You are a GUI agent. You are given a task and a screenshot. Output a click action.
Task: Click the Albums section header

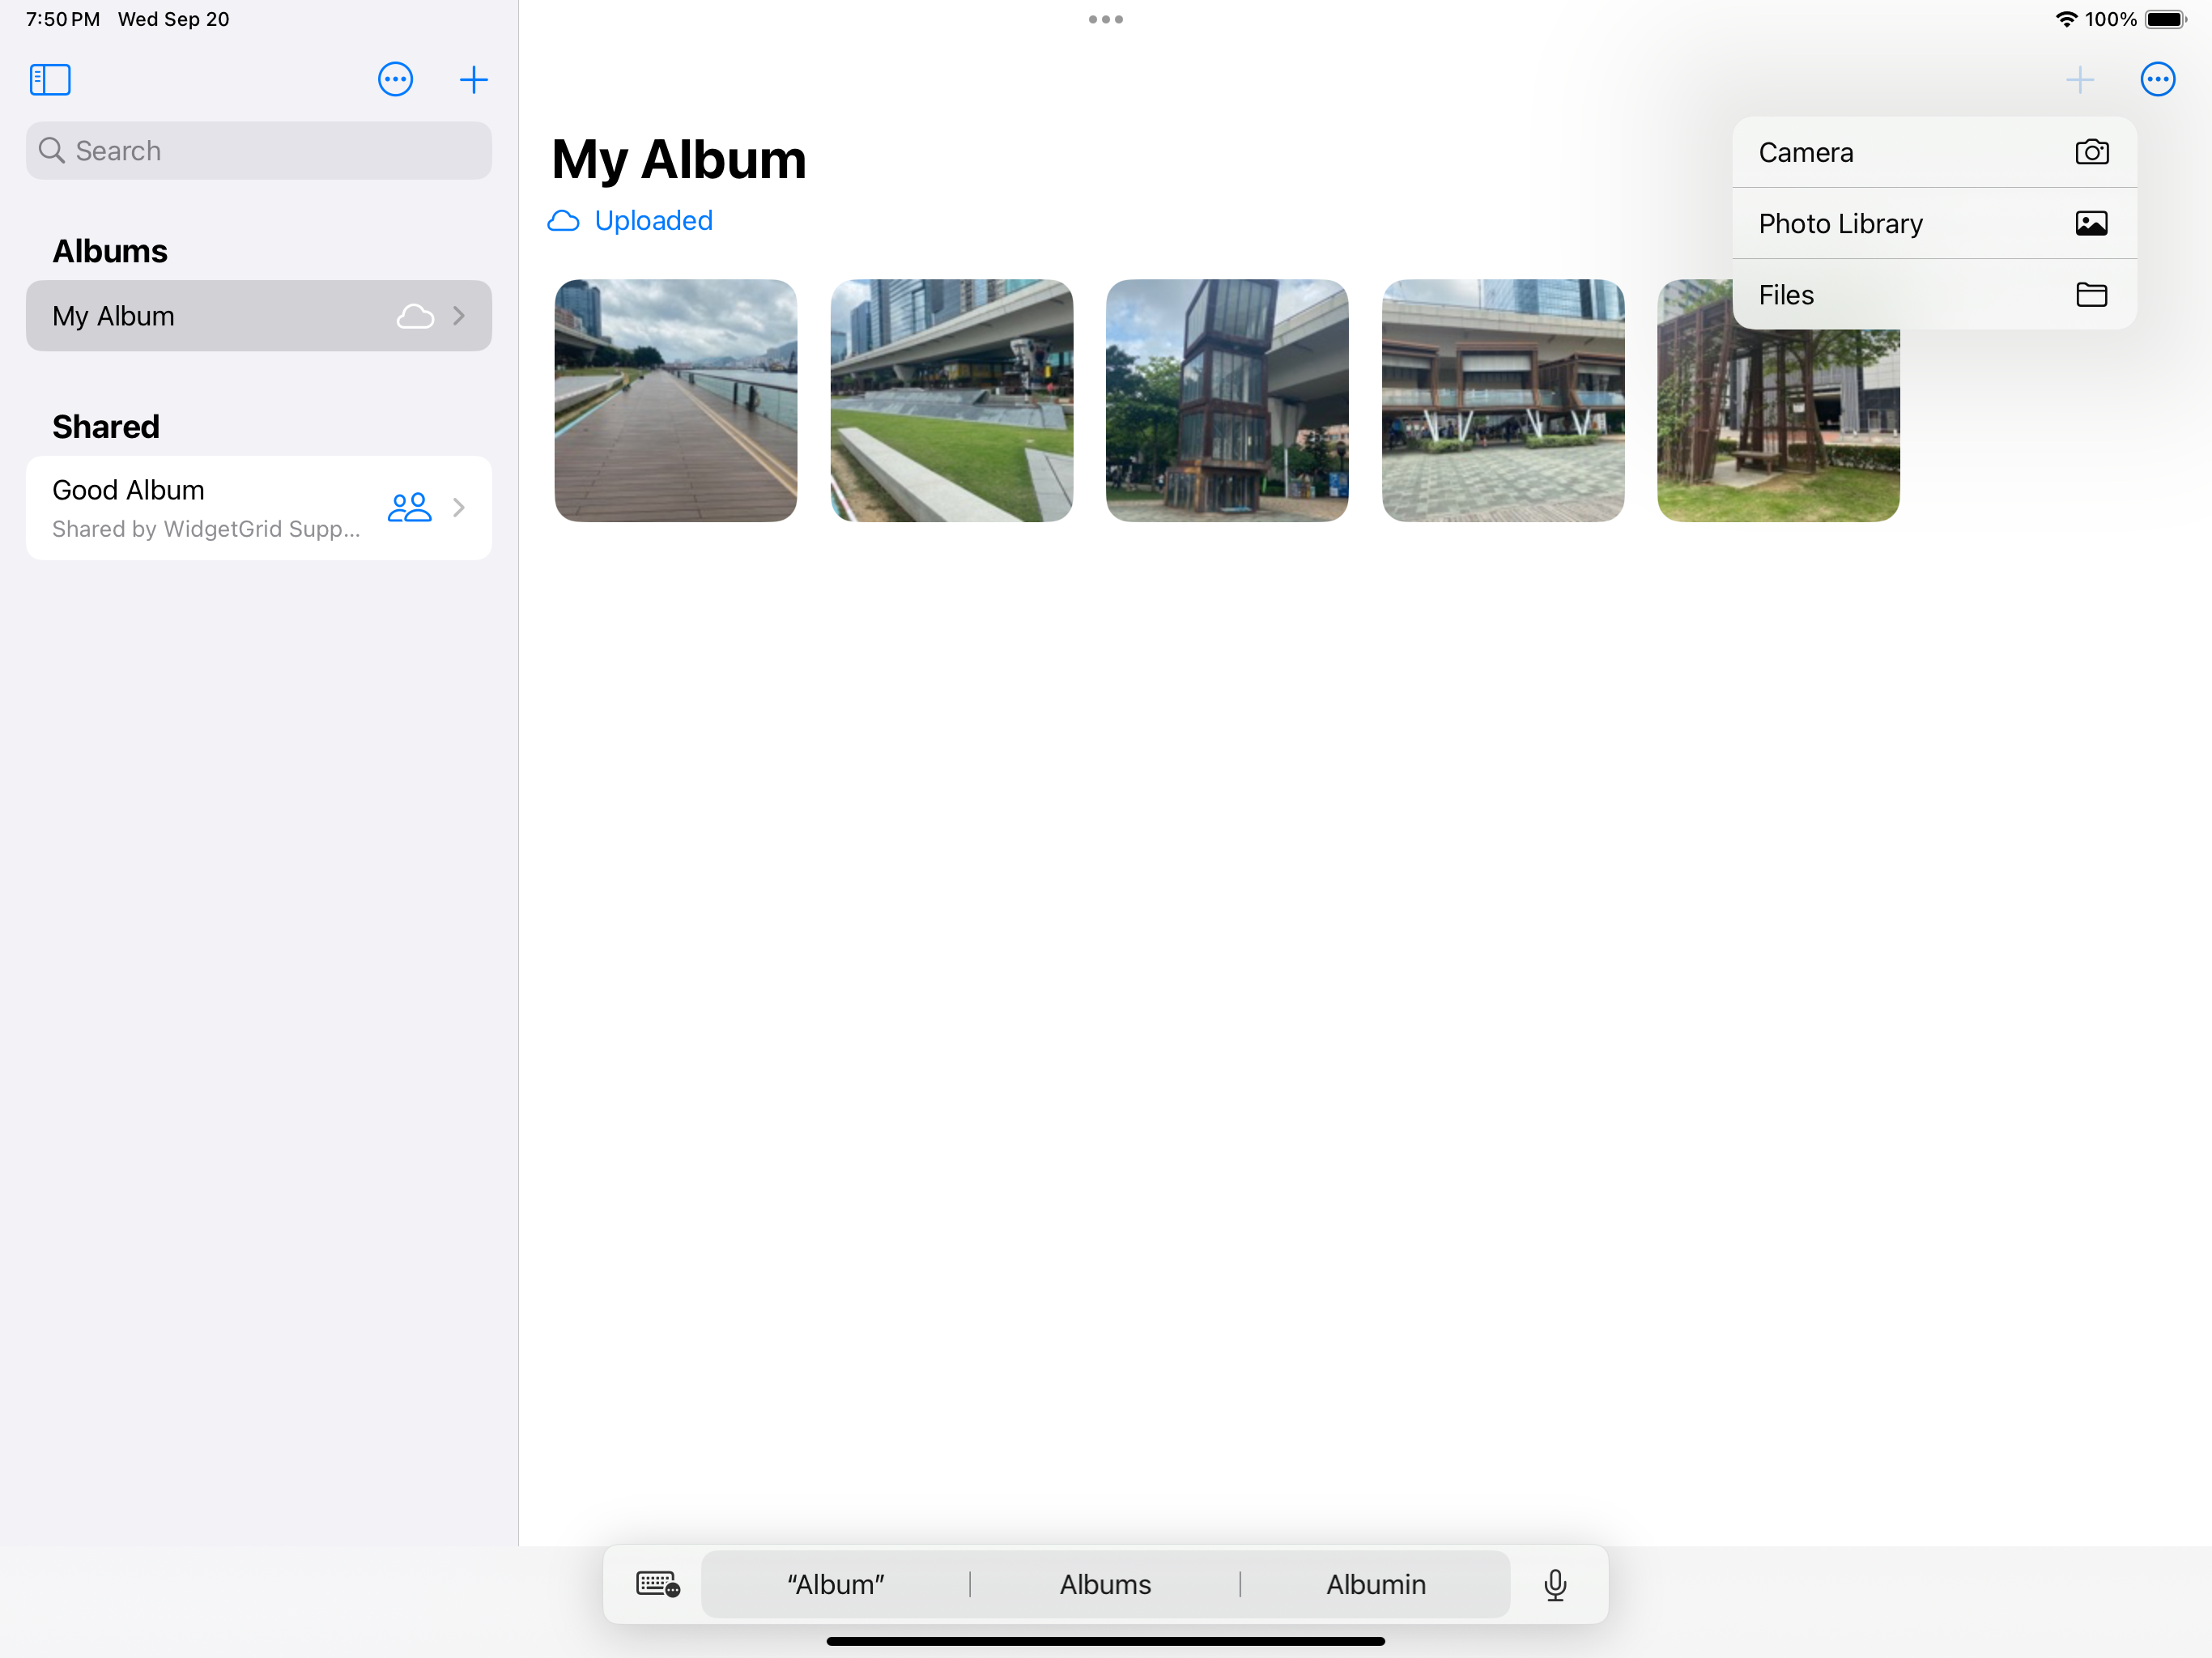click(110, 251)
